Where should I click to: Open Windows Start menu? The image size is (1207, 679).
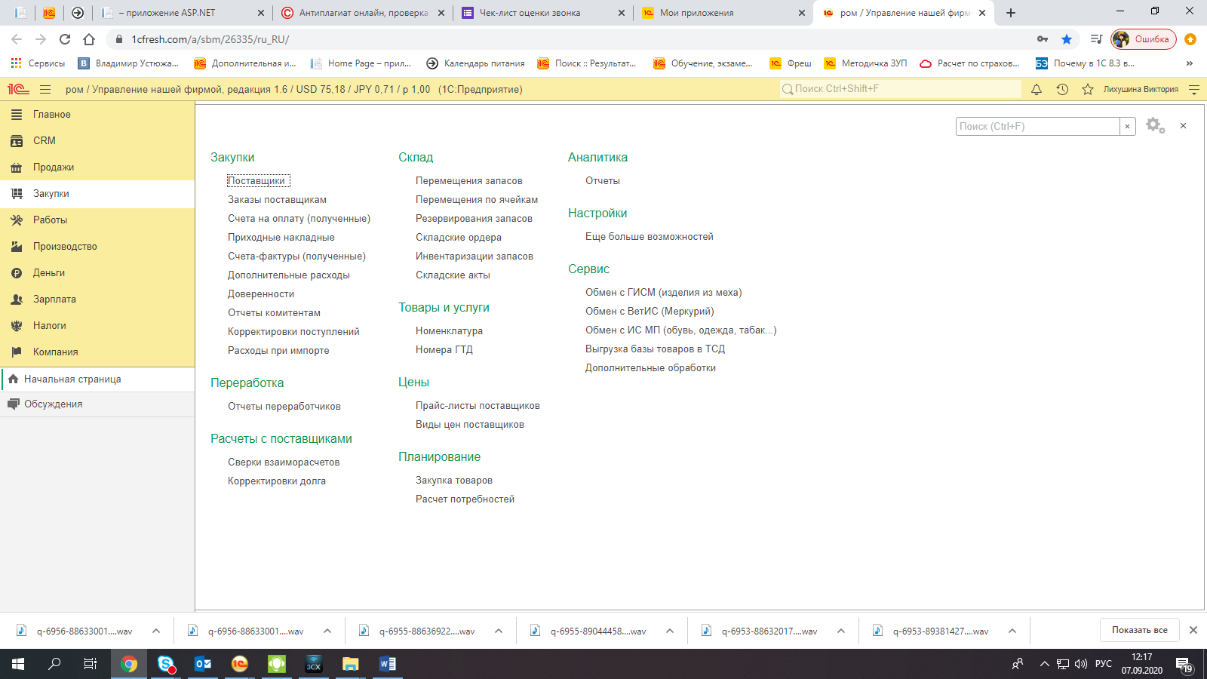(18, 664)
